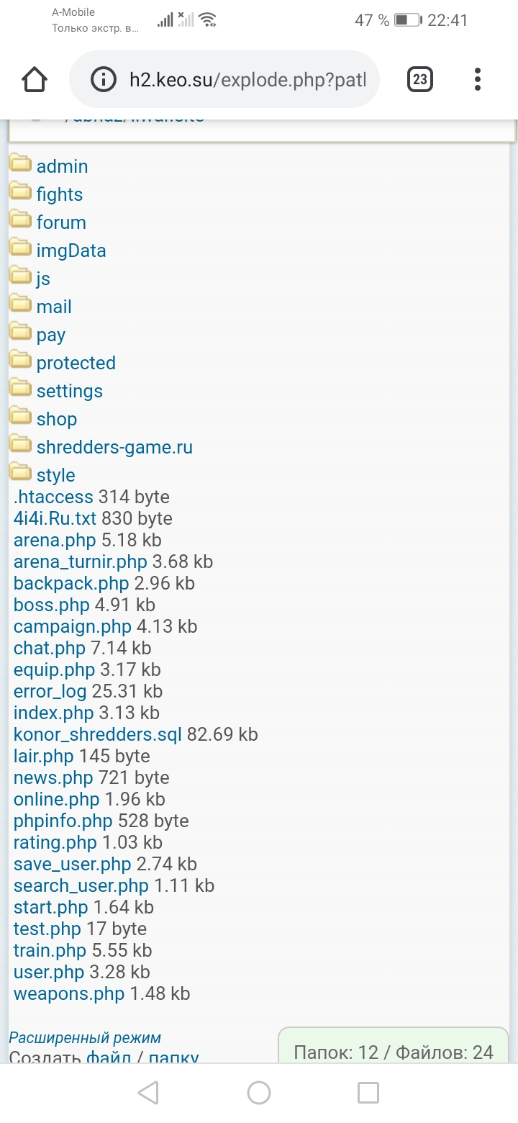This screenshot has height=1123, width=518.
Task: Open the shredders-game.ru folder
Action: [x=114, y=447]
